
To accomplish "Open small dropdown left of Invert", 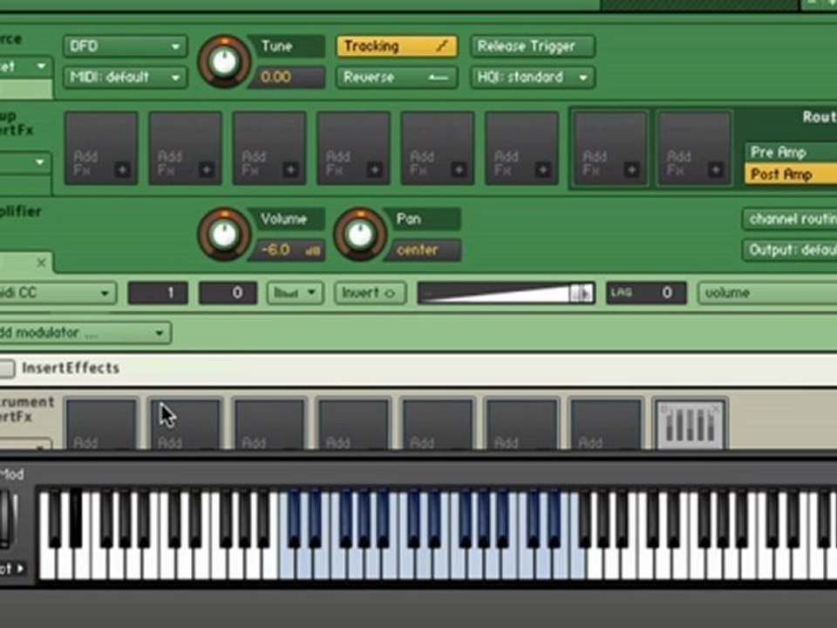I will (x=296, y=293).
